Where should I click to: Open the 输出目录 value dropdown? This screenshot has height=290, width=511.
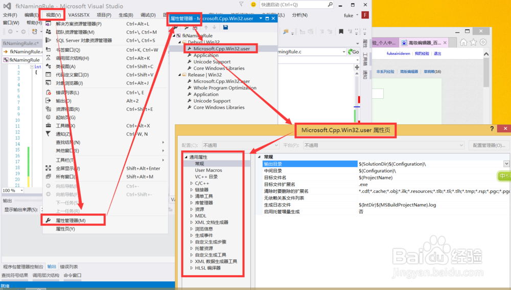[x=506, y=164]
